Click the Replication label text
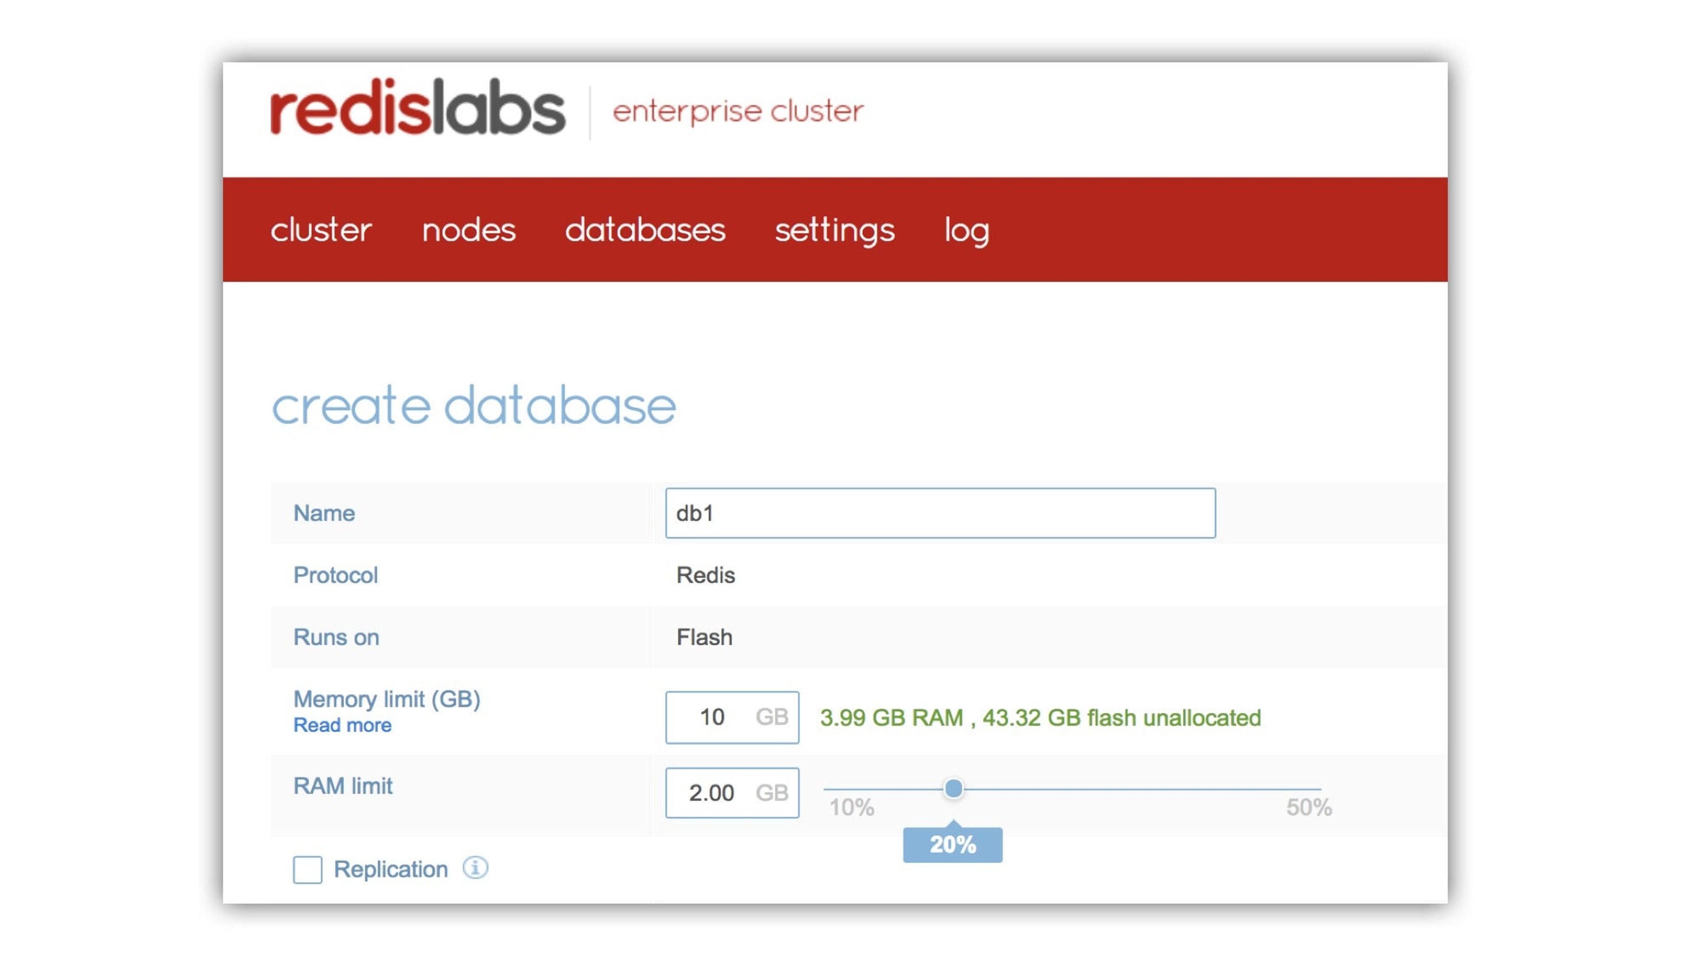The image size is (1701, 957). point(390,869)
